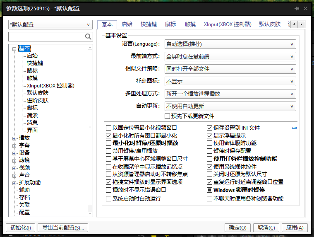Switch to the 快捷键 tab

pos(149,24)
